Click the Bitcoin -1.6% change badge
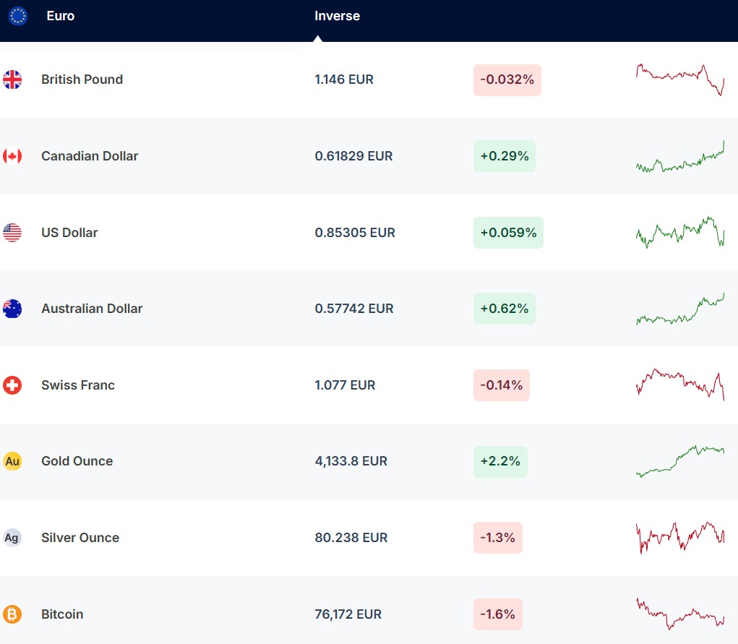 (497, 614)
